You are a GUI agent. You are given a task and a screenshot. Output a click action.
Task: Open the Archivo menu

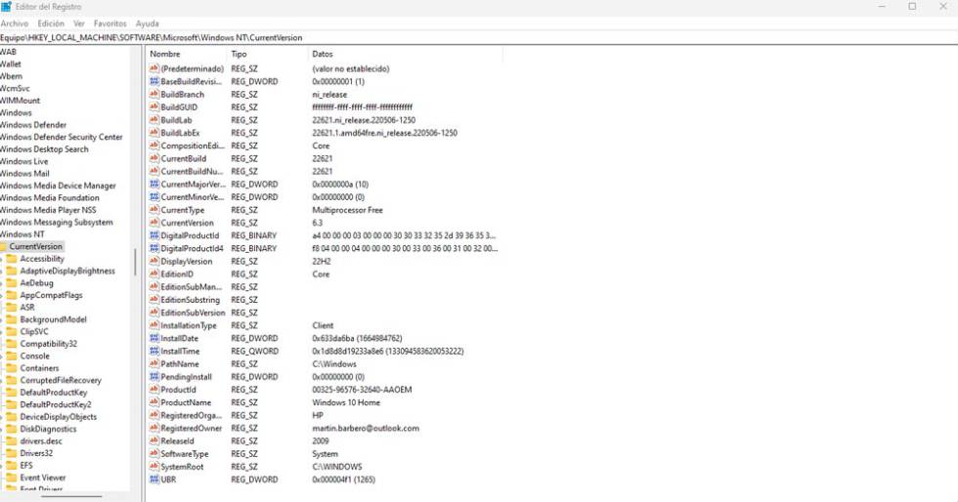click(15, 23)
